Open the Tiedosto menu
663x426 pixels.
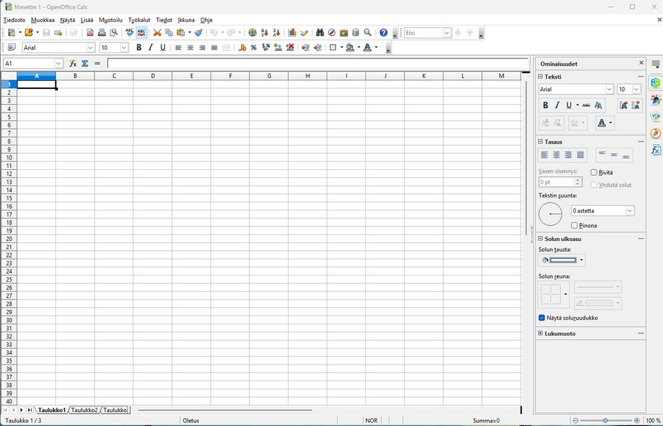(15, 20)
